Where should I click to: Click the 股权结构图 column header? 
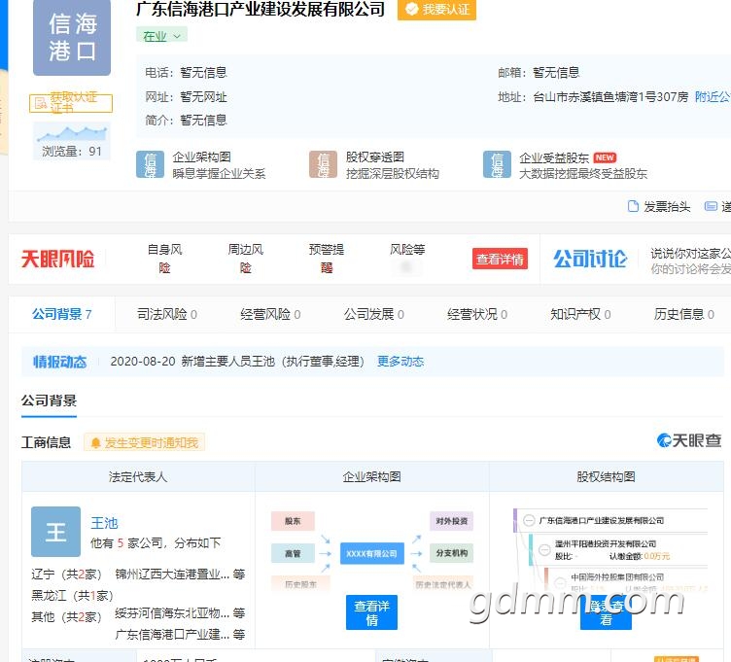[606, 477]
